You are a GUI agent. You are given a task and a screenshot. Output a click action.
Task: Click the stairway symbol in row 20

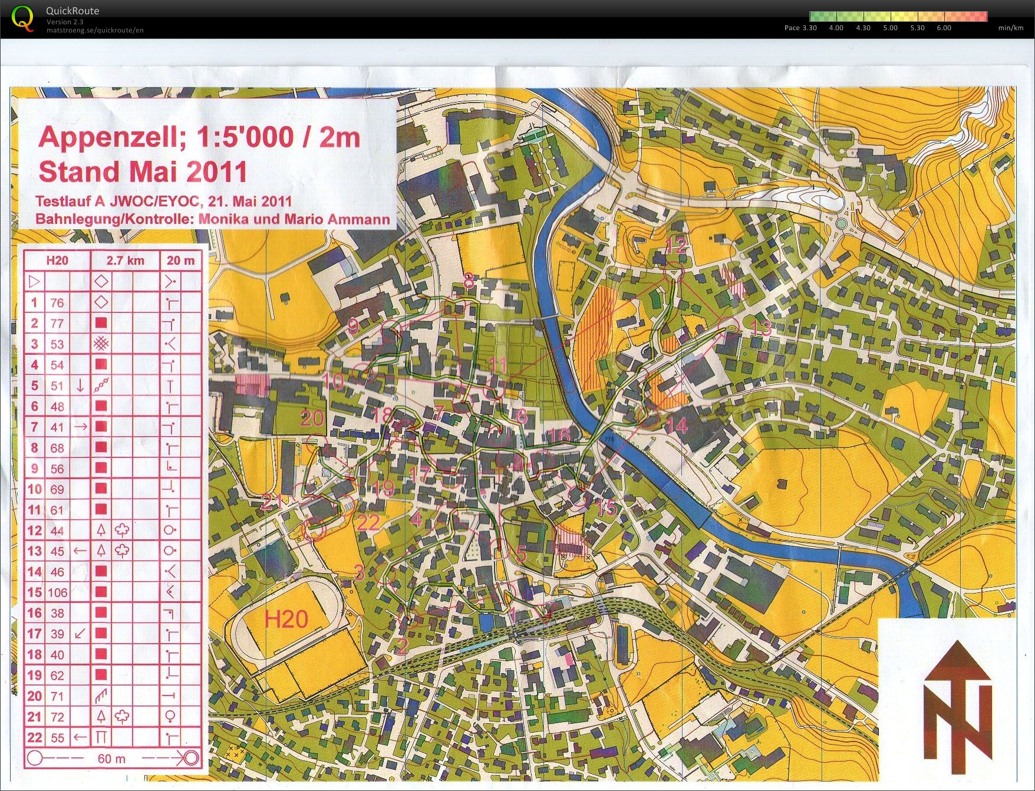[x=101, y=696]
